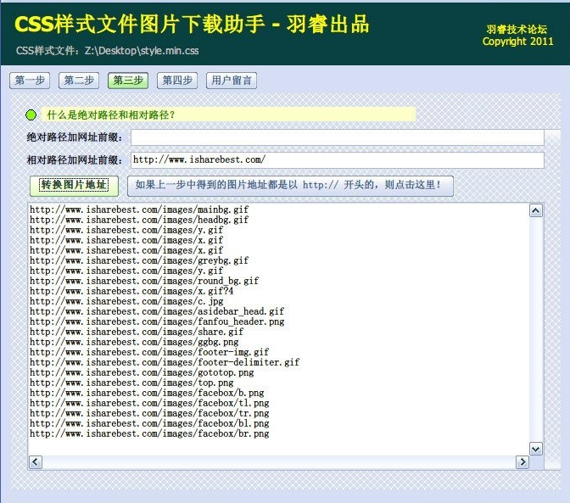The width and height of the screenshot is (570, 503).
Task: Open the 第四步 step tab
Action: coord(177,81)
